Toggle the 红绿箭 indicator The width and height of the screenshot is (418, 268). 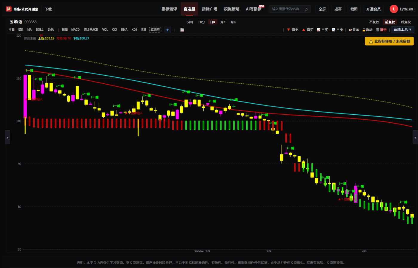155,29
